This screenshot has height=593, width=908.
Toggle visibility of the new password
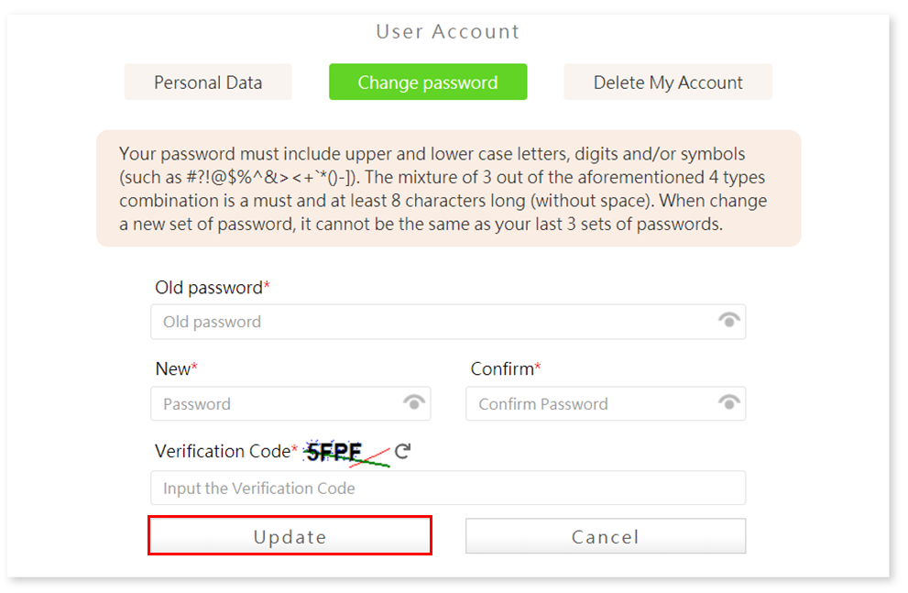point(414,402)
